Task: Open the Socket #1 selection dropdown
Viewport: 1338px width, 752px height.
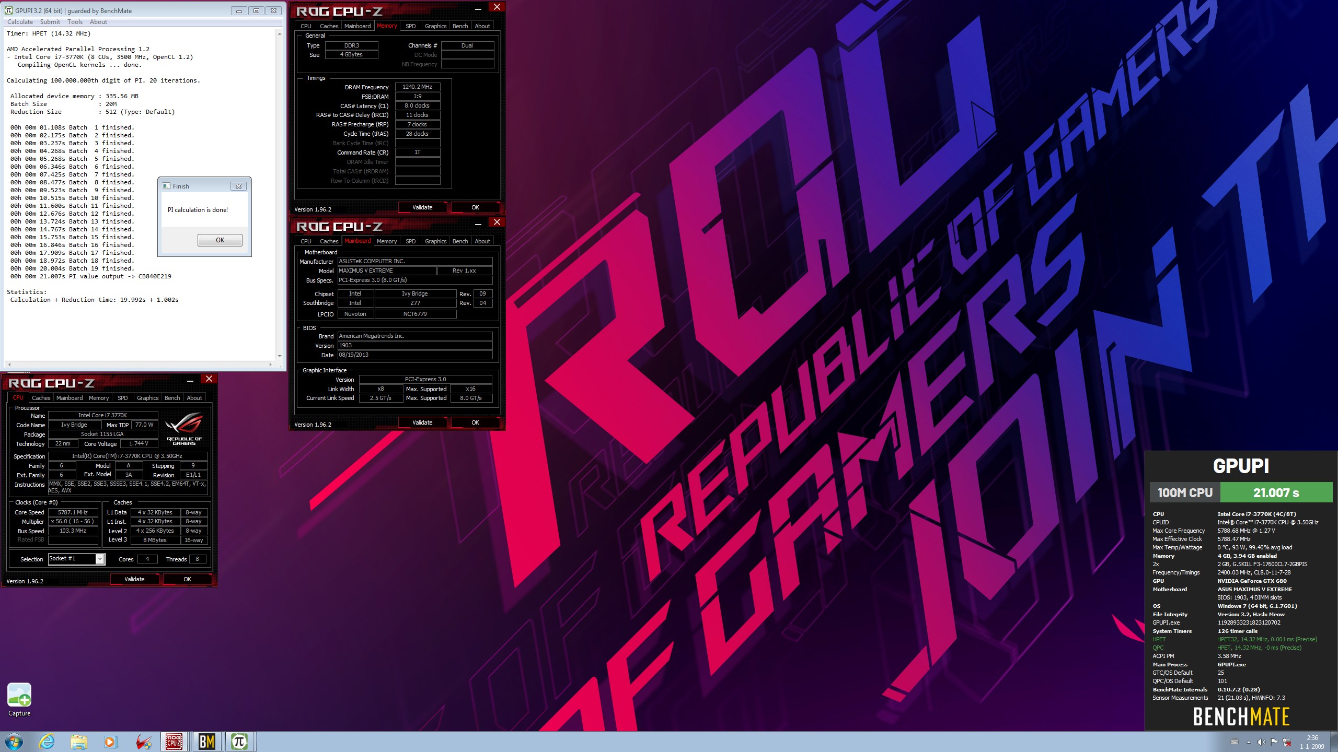Action: point(99,559)
